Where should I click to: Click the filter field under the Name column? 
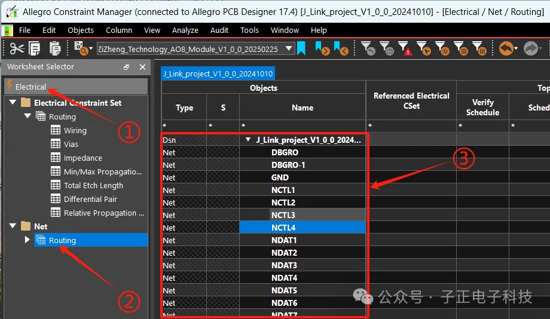pos(302,125)
